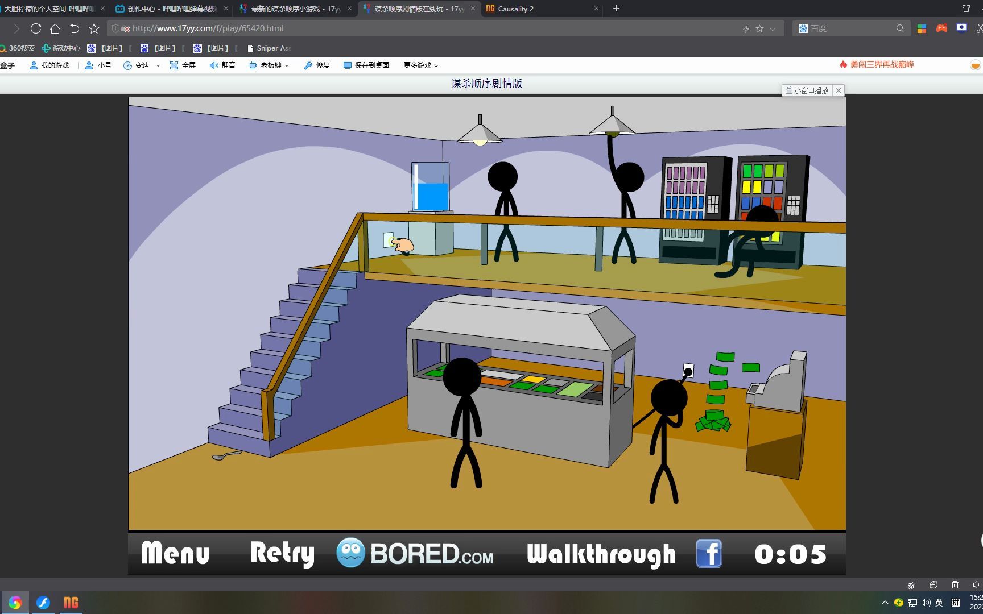Close the Causality 2 tab
Screen dimensions: 983x614
point(596,9)
